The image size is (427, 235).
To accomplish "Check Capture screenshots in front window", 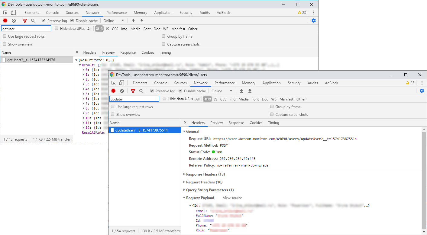I will tap(272, 114).
